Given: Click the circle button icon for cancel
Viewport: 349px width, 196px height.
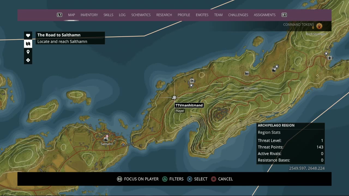Looking at the screenshot, I should pos(214,179).
